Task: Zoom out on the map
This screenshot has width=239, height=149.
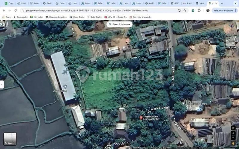Action: 233,138
